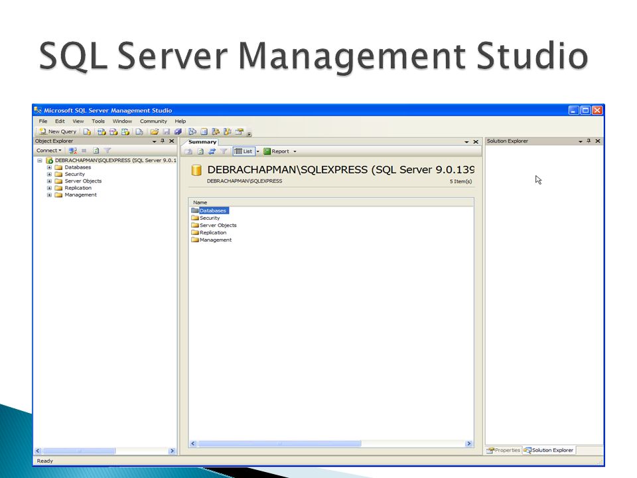Switch to Solution Explorer tab at bottom
The height and width of the screenshot is (478, 637).
pos(549,450)
